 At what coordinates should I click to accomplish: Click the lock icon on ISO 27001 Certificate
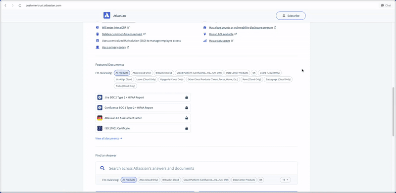187,128
